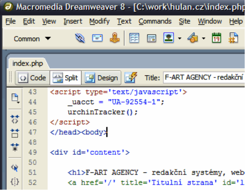Click the urchinTracker(); code line
245x190 pixels.
click(103, 112)
